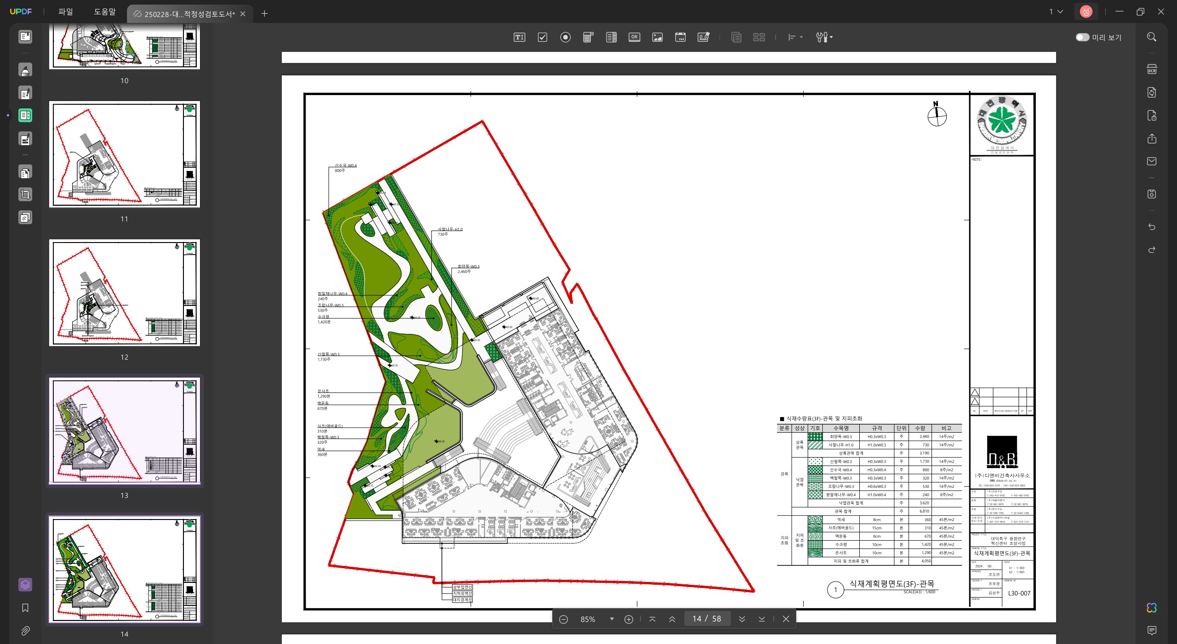Open the Convert PDF icon on right
Image resolution: width=1177 pixels, height=644 pixels.
click(x=1152, y=92)
